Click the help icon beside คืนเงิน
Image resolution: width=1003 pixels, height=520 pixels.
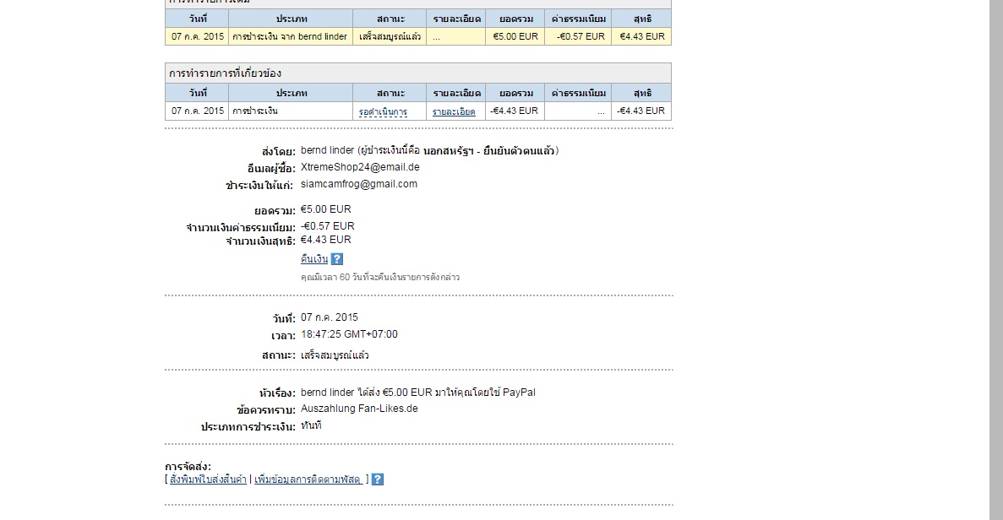[x=337, y=259]
